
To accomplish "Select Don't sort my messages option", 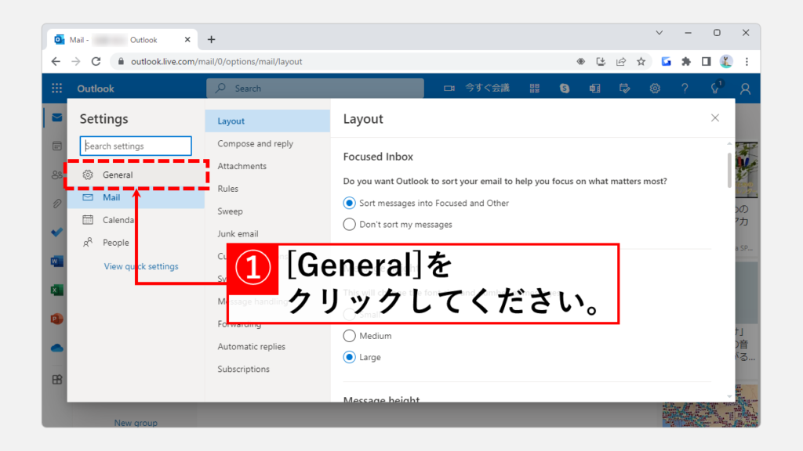I will [x=350, y=225].
